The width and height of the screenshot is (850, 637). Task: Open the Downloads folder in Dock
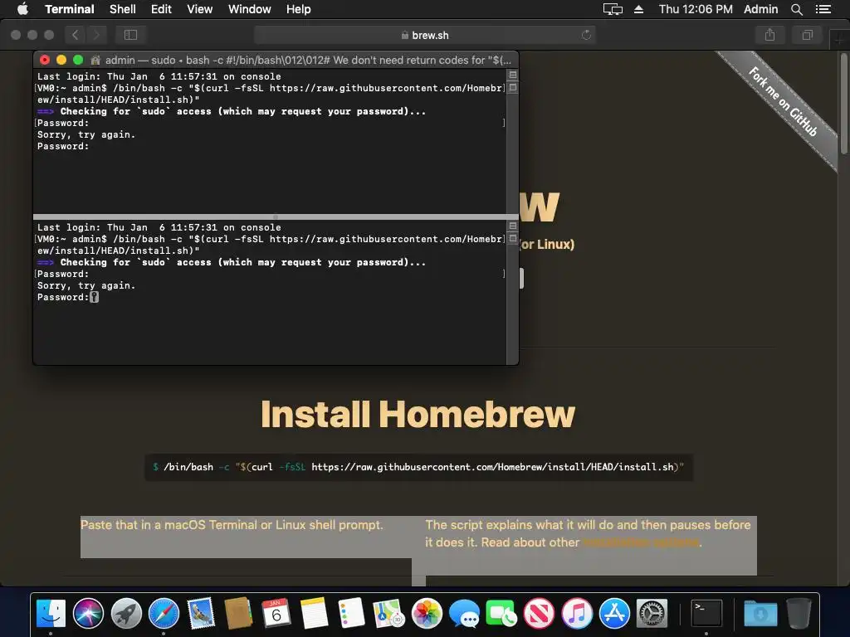coord(760,614)
